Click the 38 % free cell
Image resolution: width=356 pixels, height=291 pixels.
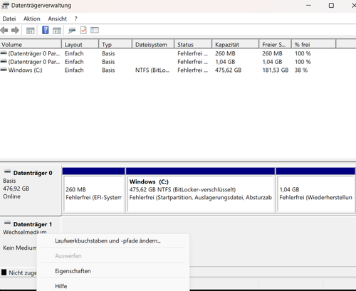[301, 70]
